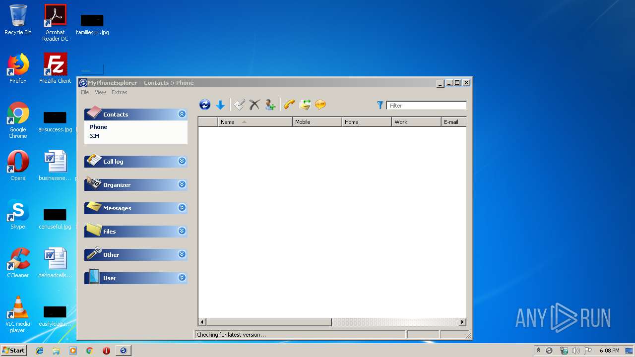Click the Messages envelope sidebar icon

pos(94,206)
